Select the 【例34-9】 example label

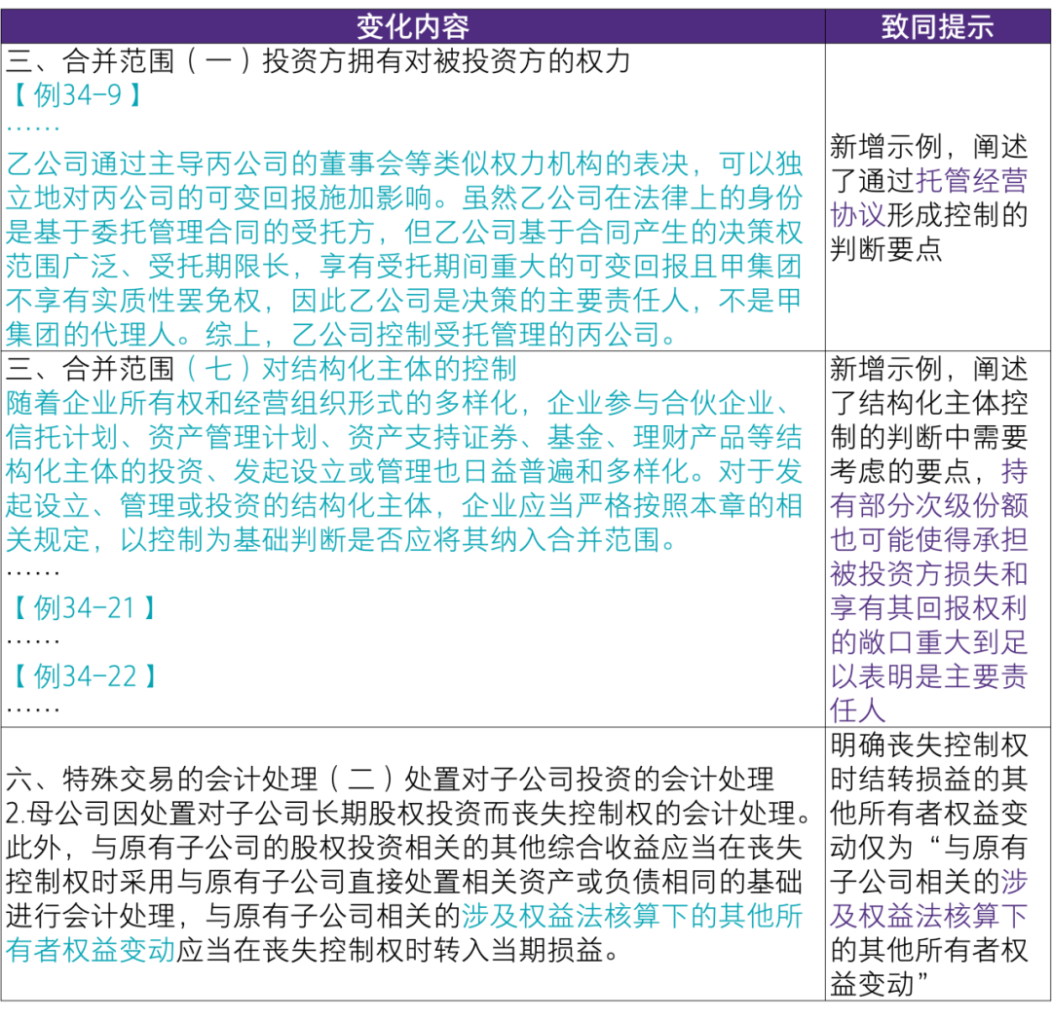tap(75, 96)
